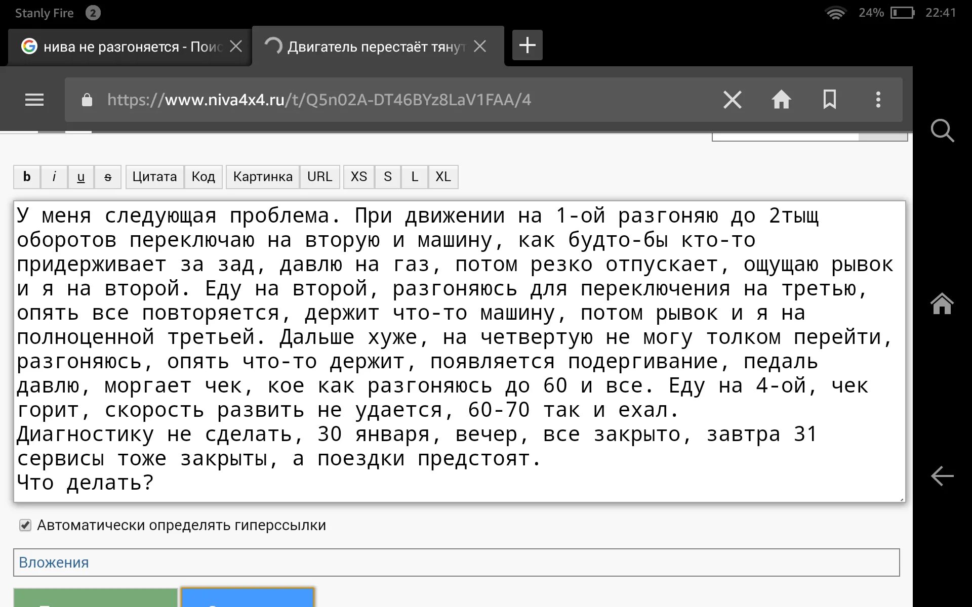Open the browser hamburger menu
This screenshot has height=607, width=972.
pyautogui.click(x=34, y=100)
